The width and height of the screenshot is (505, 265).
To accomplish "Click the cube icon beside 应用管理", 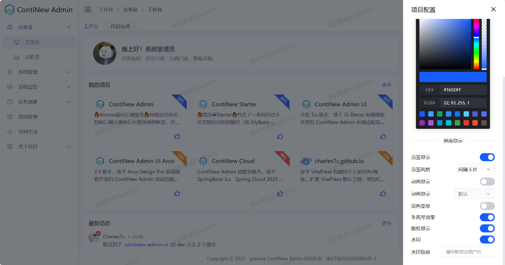I will (10, 117).
